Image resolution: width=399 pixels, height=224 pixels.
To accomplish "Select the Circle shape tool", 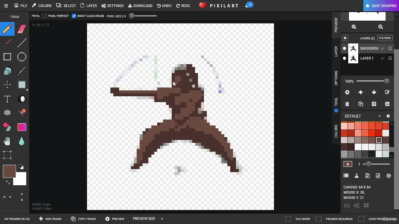I will click(22, 57).
